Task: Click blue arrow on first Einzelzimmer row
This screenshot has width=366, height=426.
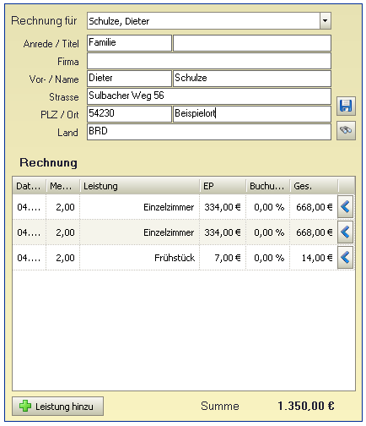Action: 345,207
